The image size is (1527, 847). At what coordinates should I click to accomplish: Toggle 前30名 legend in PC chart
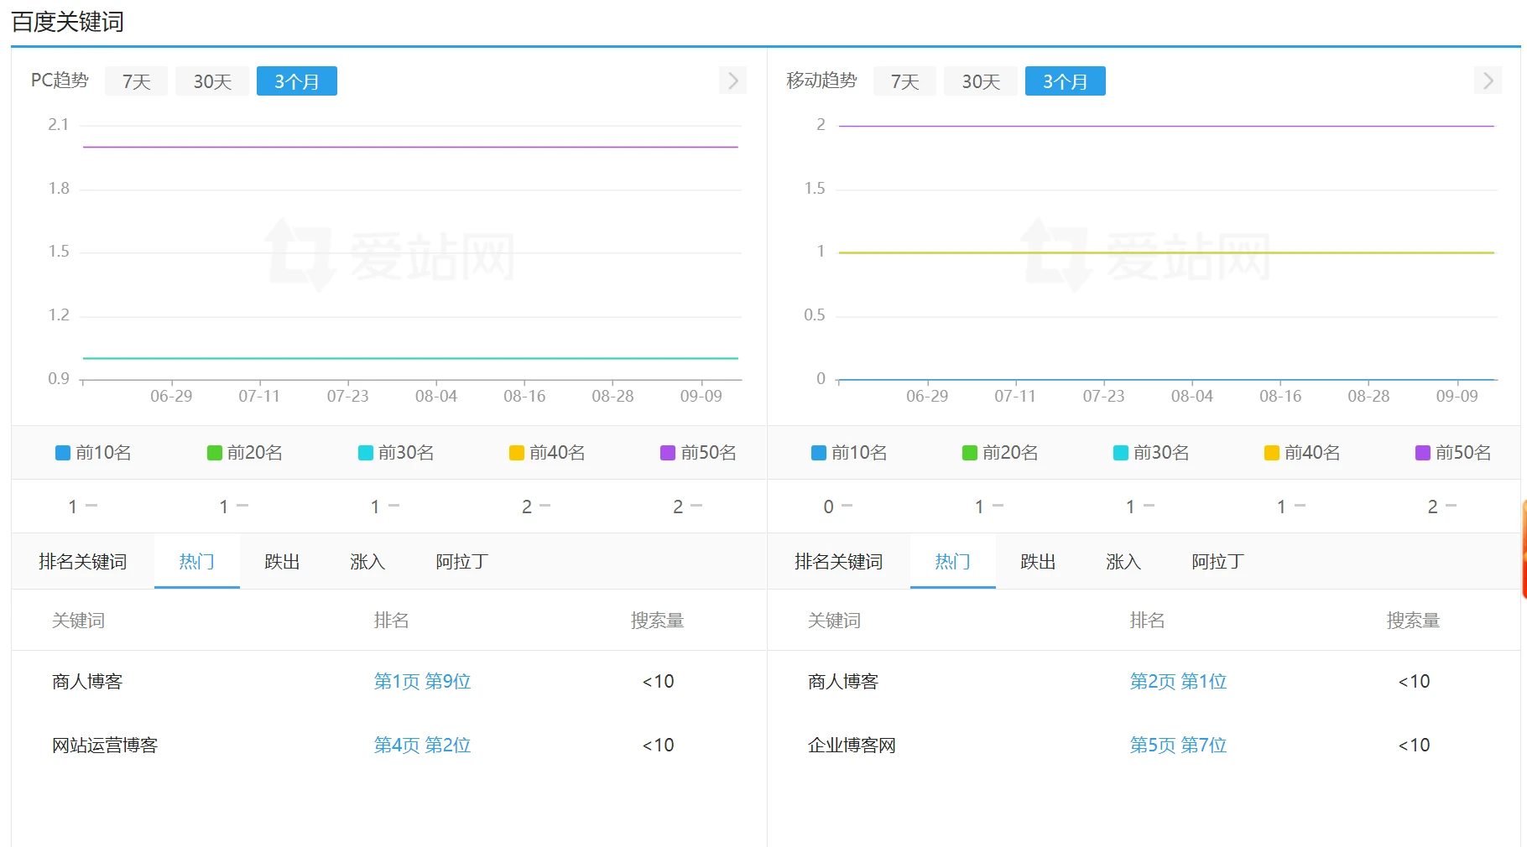pos(396,453)
